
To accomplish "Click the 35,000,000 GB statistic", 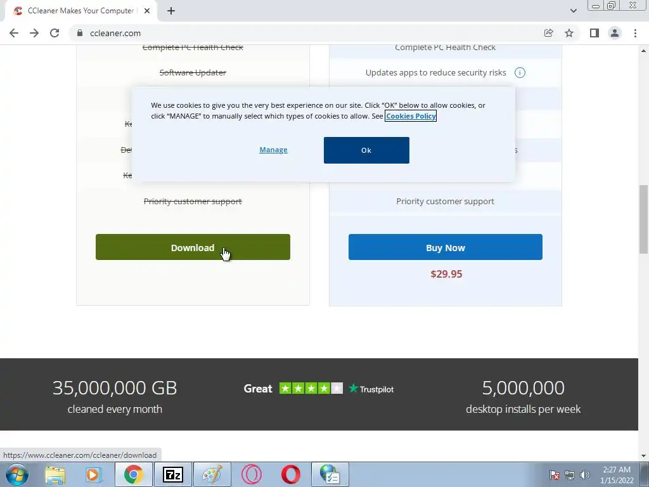I will tap(115, 388).
